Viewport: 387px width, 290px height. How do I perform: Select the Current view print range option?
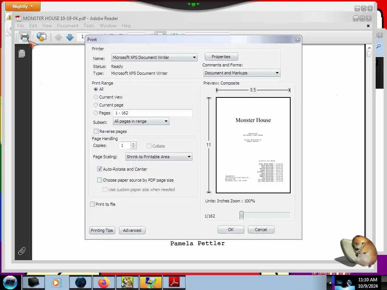click(x=96, y=97)
